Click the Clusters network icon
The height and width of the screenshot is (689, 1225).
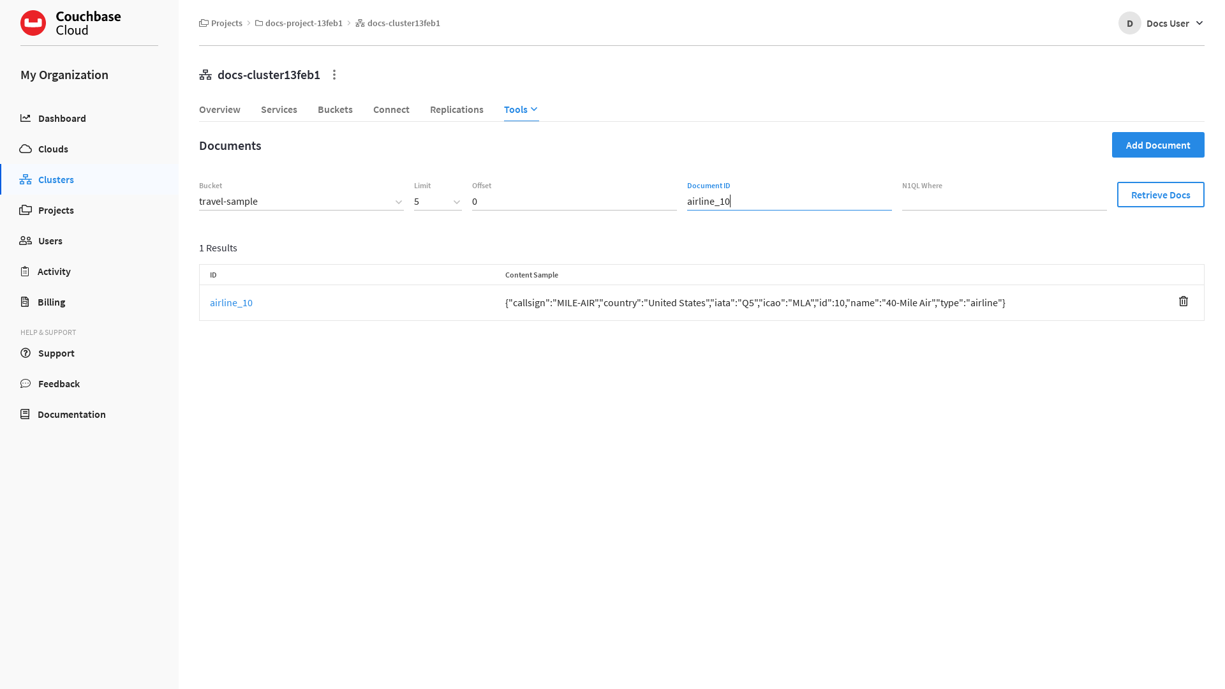[26, 179]
